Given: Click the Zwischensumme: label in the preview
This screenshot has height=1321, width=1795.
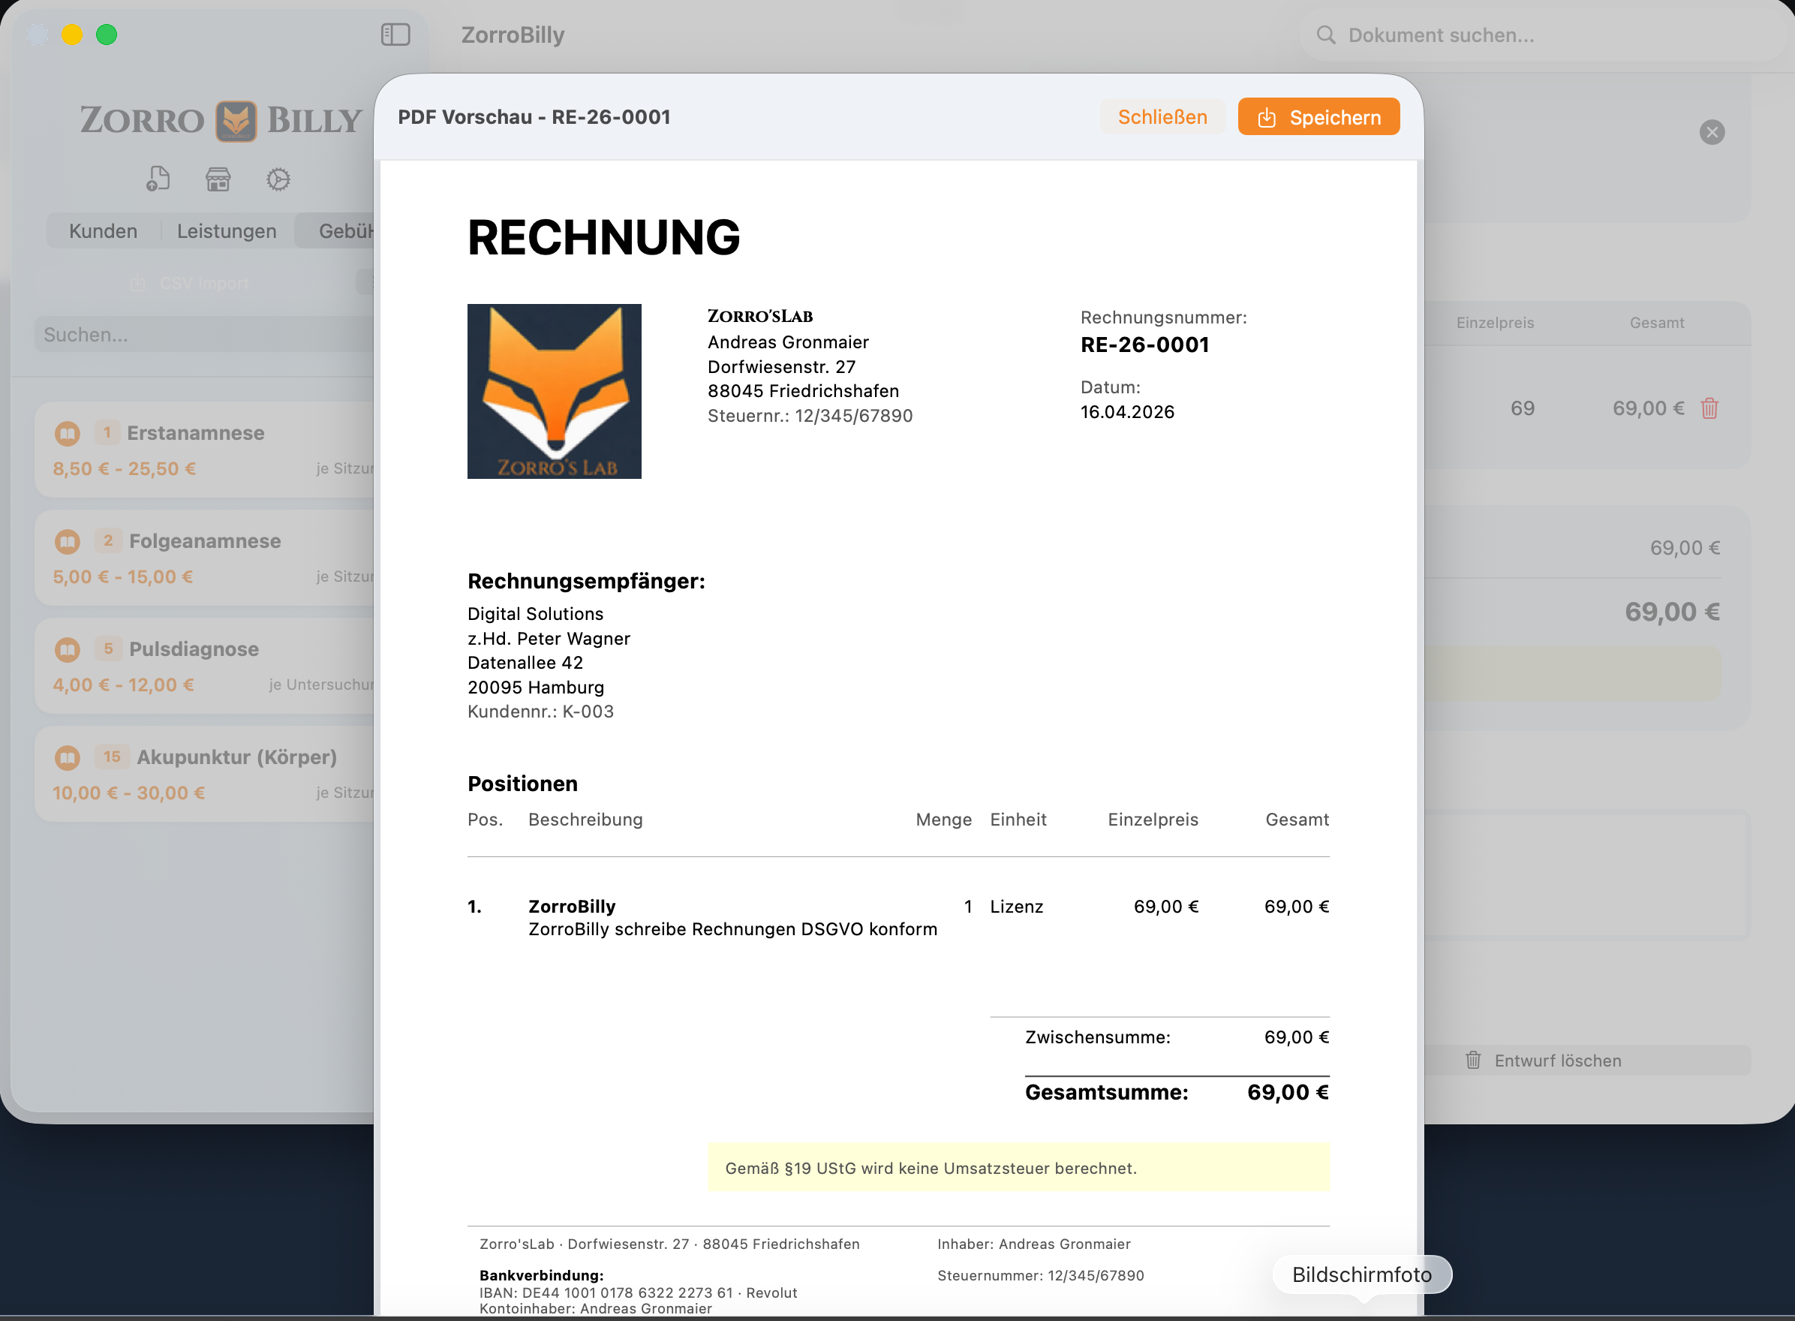Looking at the screenshot, I should (1098, 1037).
